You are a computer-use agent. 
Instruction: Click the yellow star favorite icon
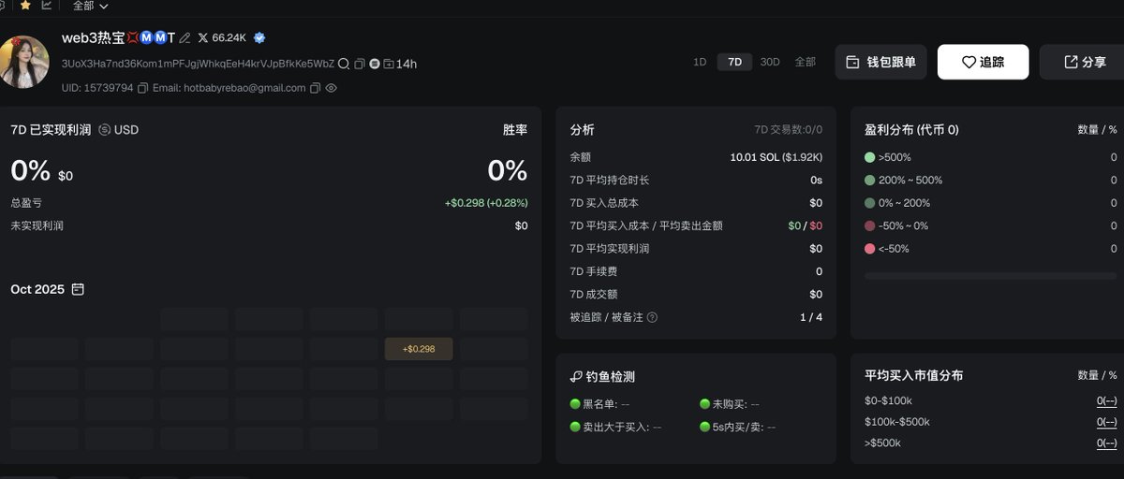25,6
